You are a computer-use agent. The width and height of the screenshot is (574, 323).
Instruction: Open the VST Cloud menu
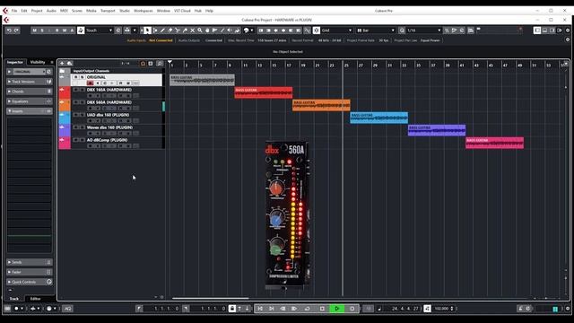(182, 11)
